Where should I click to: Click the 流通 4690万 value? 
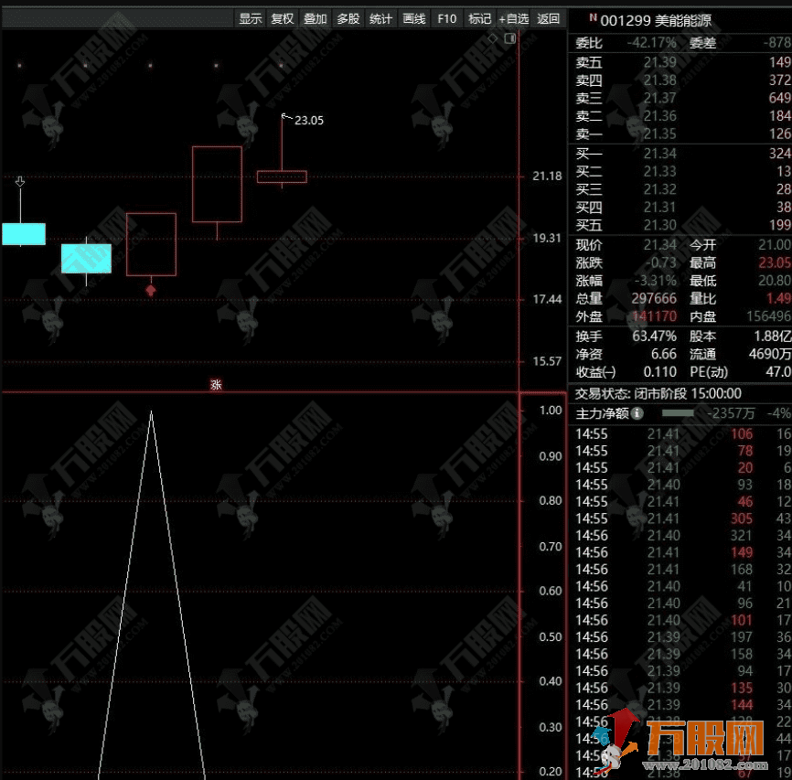770,354
